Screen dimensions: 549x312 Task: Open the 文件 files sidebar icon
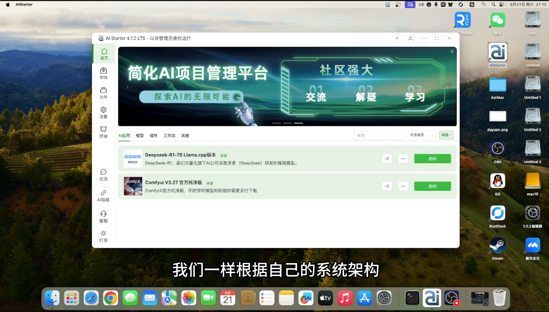[103, 93]
